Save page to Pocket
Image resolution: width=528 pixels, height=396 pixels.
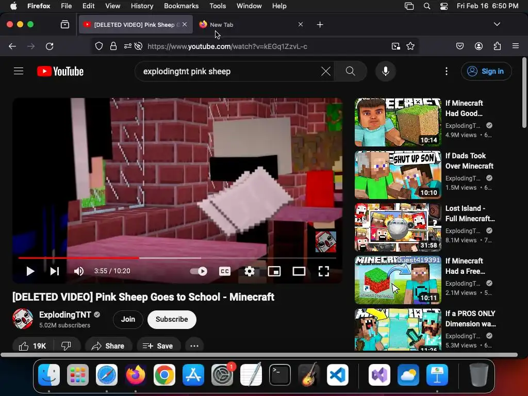tap(460, 46)
